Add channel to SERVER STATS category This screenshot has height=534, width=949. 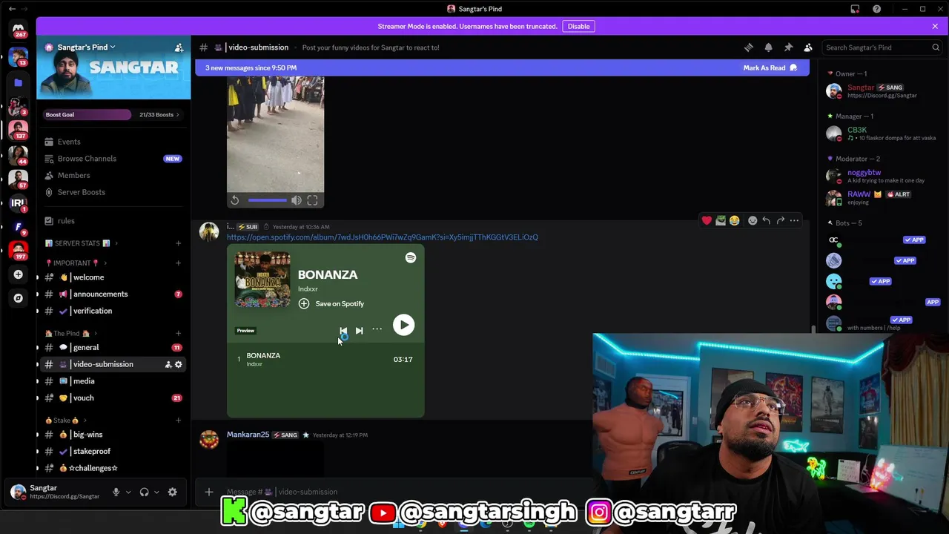[178, 243]
